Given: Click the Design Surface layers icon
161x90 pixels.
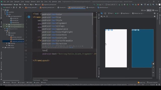Looking at the screenshot, I should pos(102,13).
